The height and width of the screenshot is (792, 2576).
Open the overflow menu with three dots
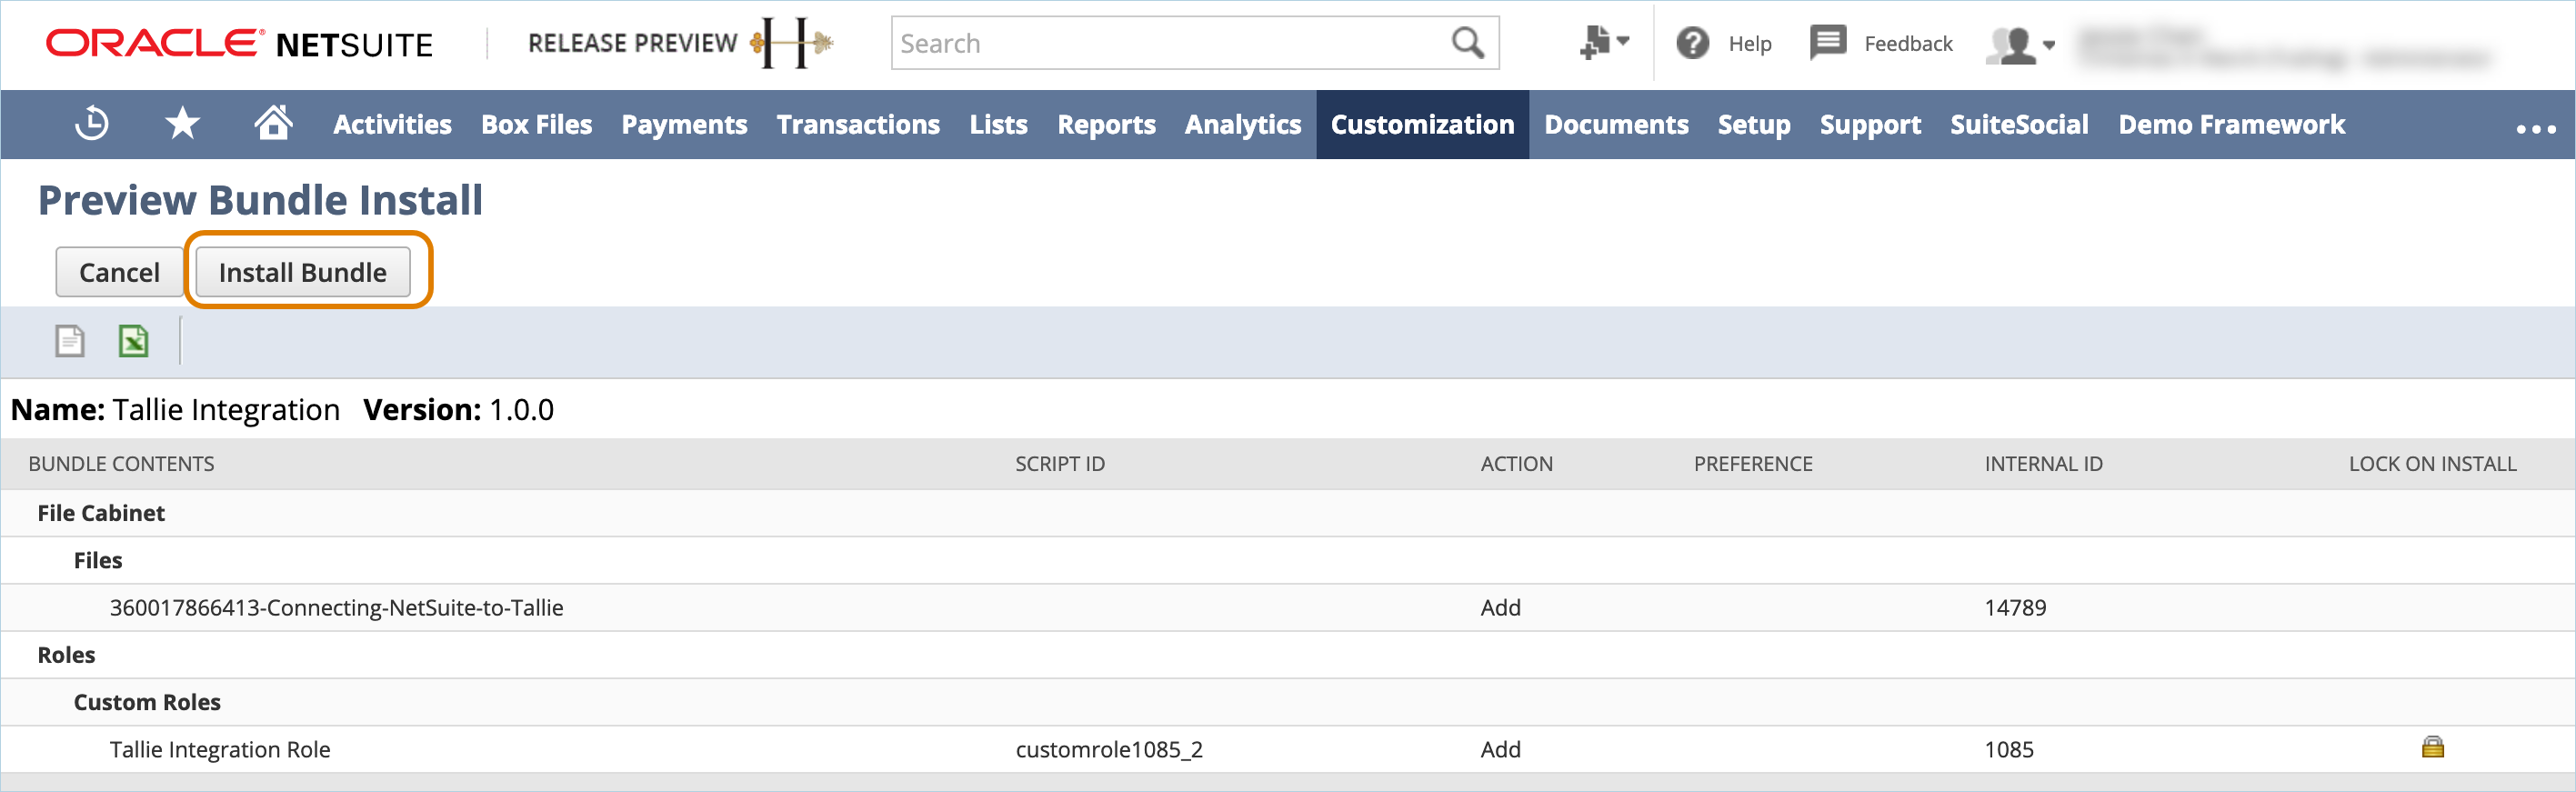(2536, 128)
